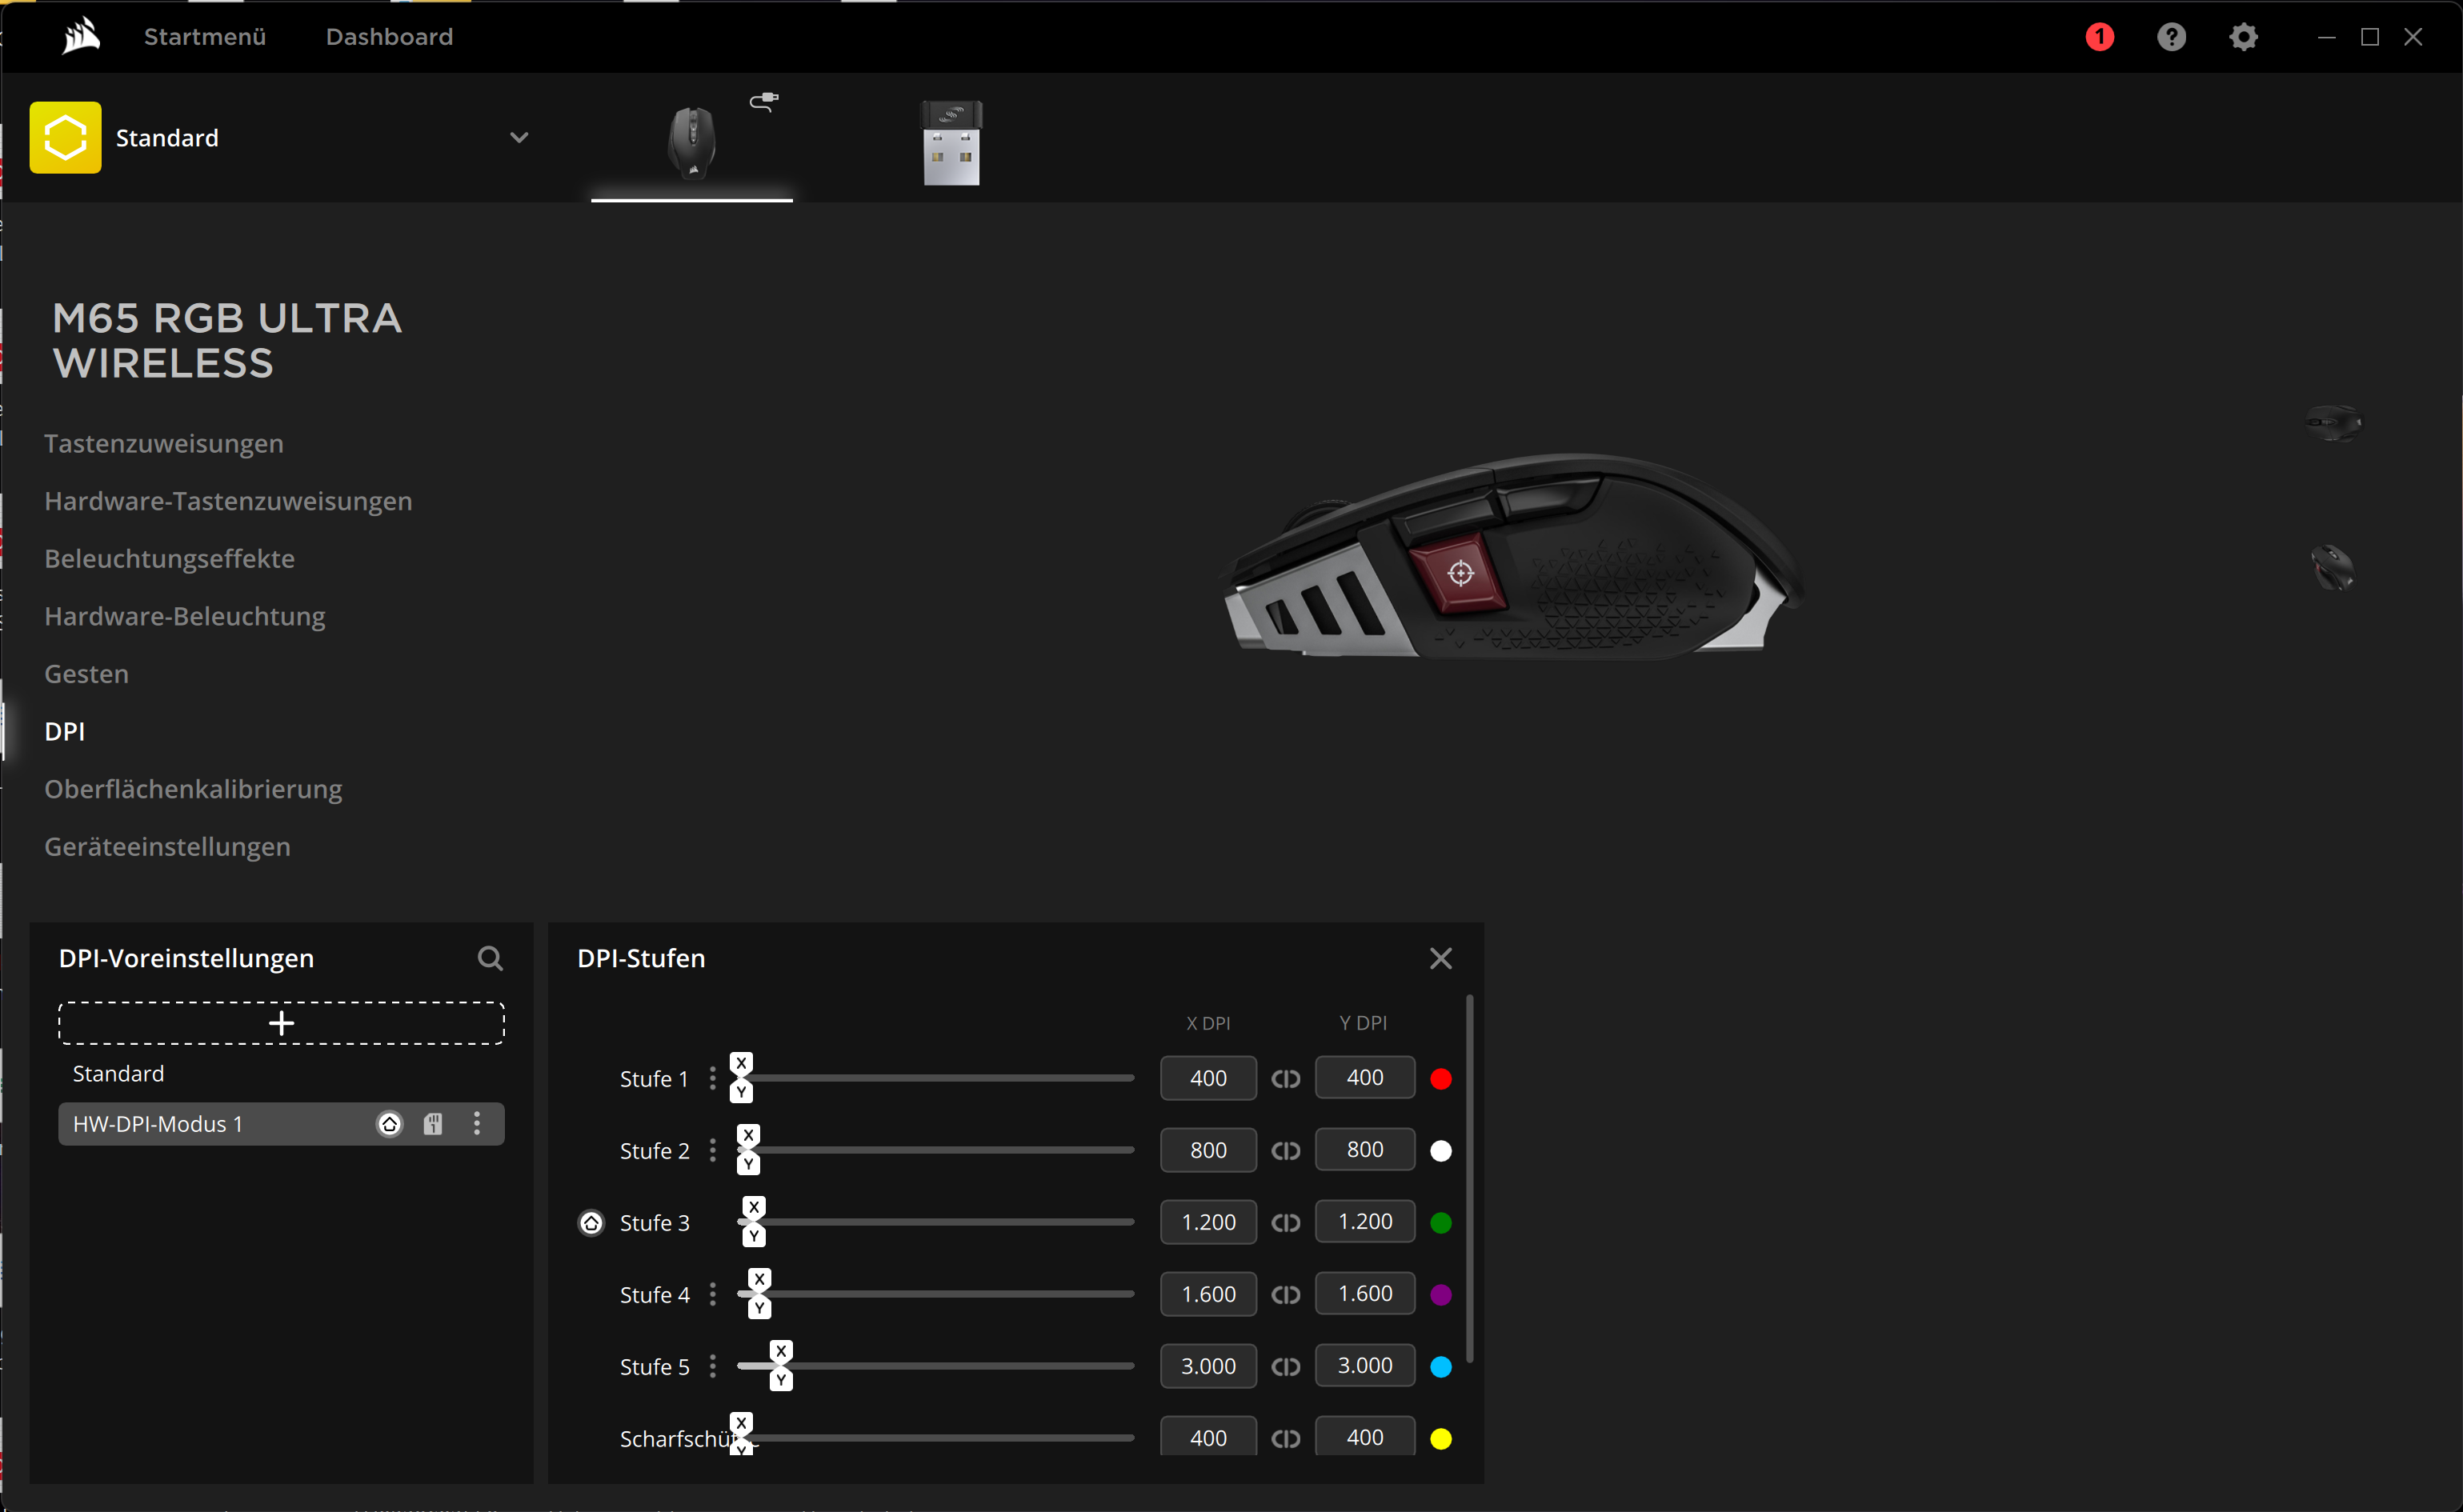The height and width of the screenshot is (1512, 2463).
Task: Add a new DPI preset
Action: click(x=281, y=1023)
